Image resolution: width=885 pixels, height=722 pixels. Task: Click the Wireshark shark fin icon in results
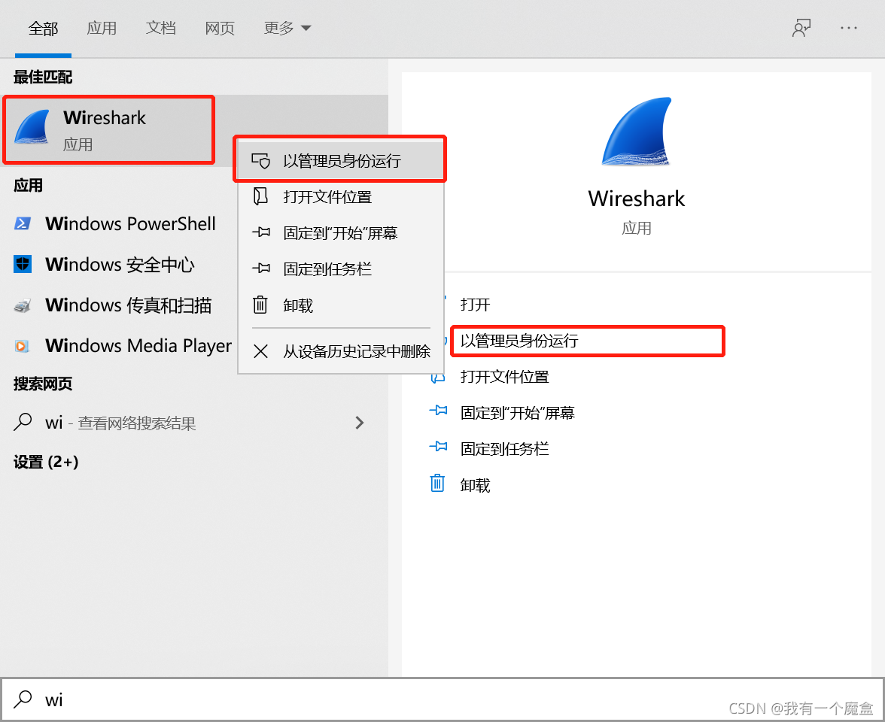(x=32, y=127)
